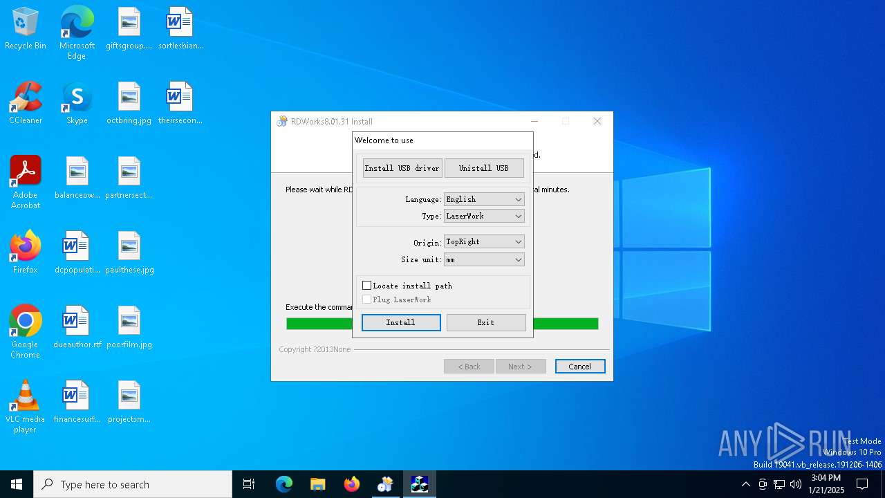Click Unistall USB button

(484, 168)
